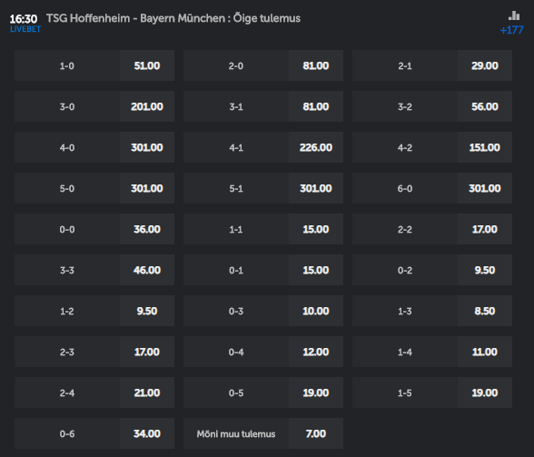The width and height of the screenshot is (534, 457).
Task: Select 1-3 outcome at 8.50
Action: click(432, 311)
